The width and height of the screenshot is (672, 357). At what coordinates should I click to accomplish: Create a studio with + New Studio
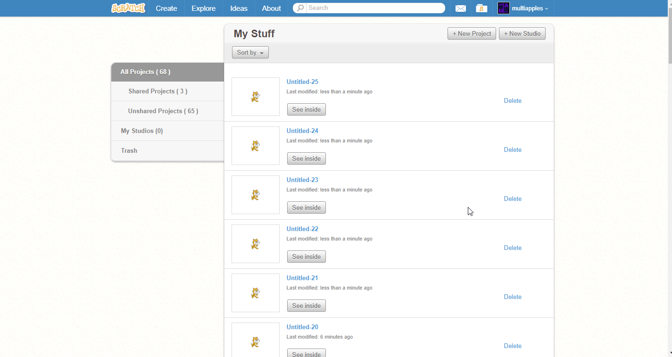[522, 33]
